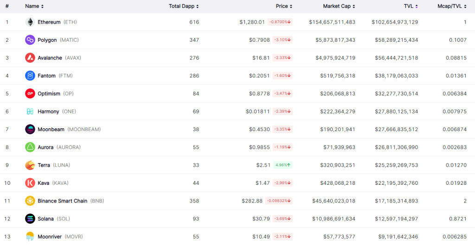Open the Kava chain link

coord(43,183)
